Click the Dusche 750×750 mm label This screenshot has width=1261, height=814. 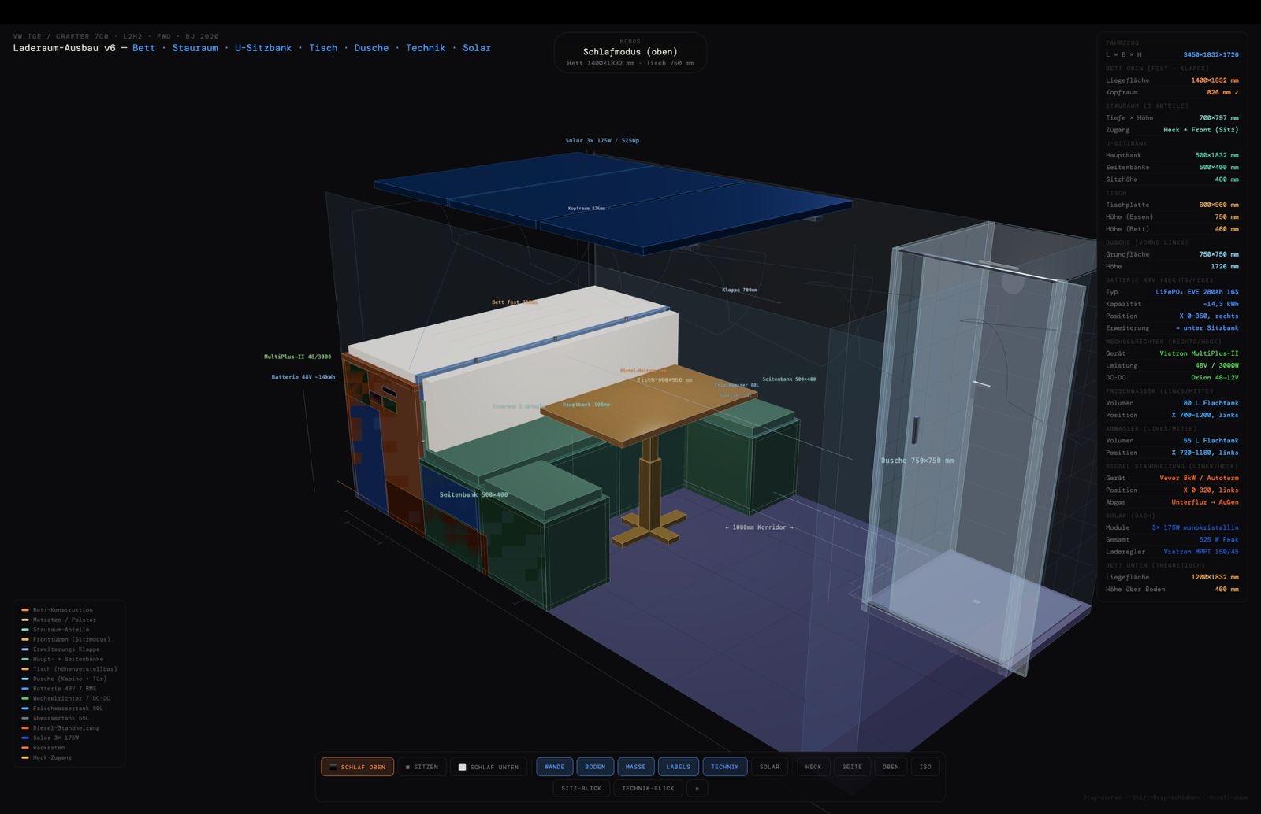coord(917,461)
